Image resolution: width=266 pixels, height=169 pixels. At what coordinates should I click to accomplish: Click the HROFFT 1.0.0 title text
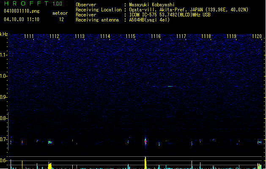coord(33,3)
